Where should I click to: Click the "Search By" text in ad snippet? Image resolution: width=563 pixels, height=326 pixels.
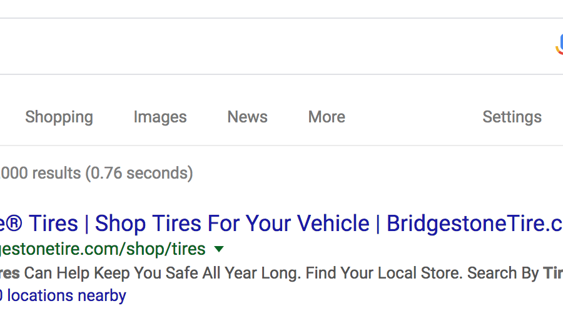click(503, 274)
